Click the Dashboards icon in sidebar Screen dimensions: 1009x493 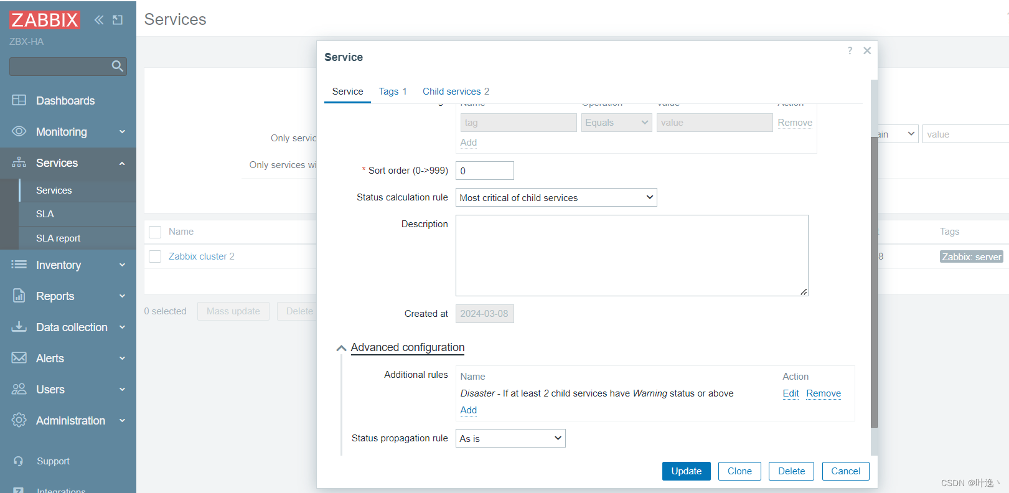coord(19,100)
